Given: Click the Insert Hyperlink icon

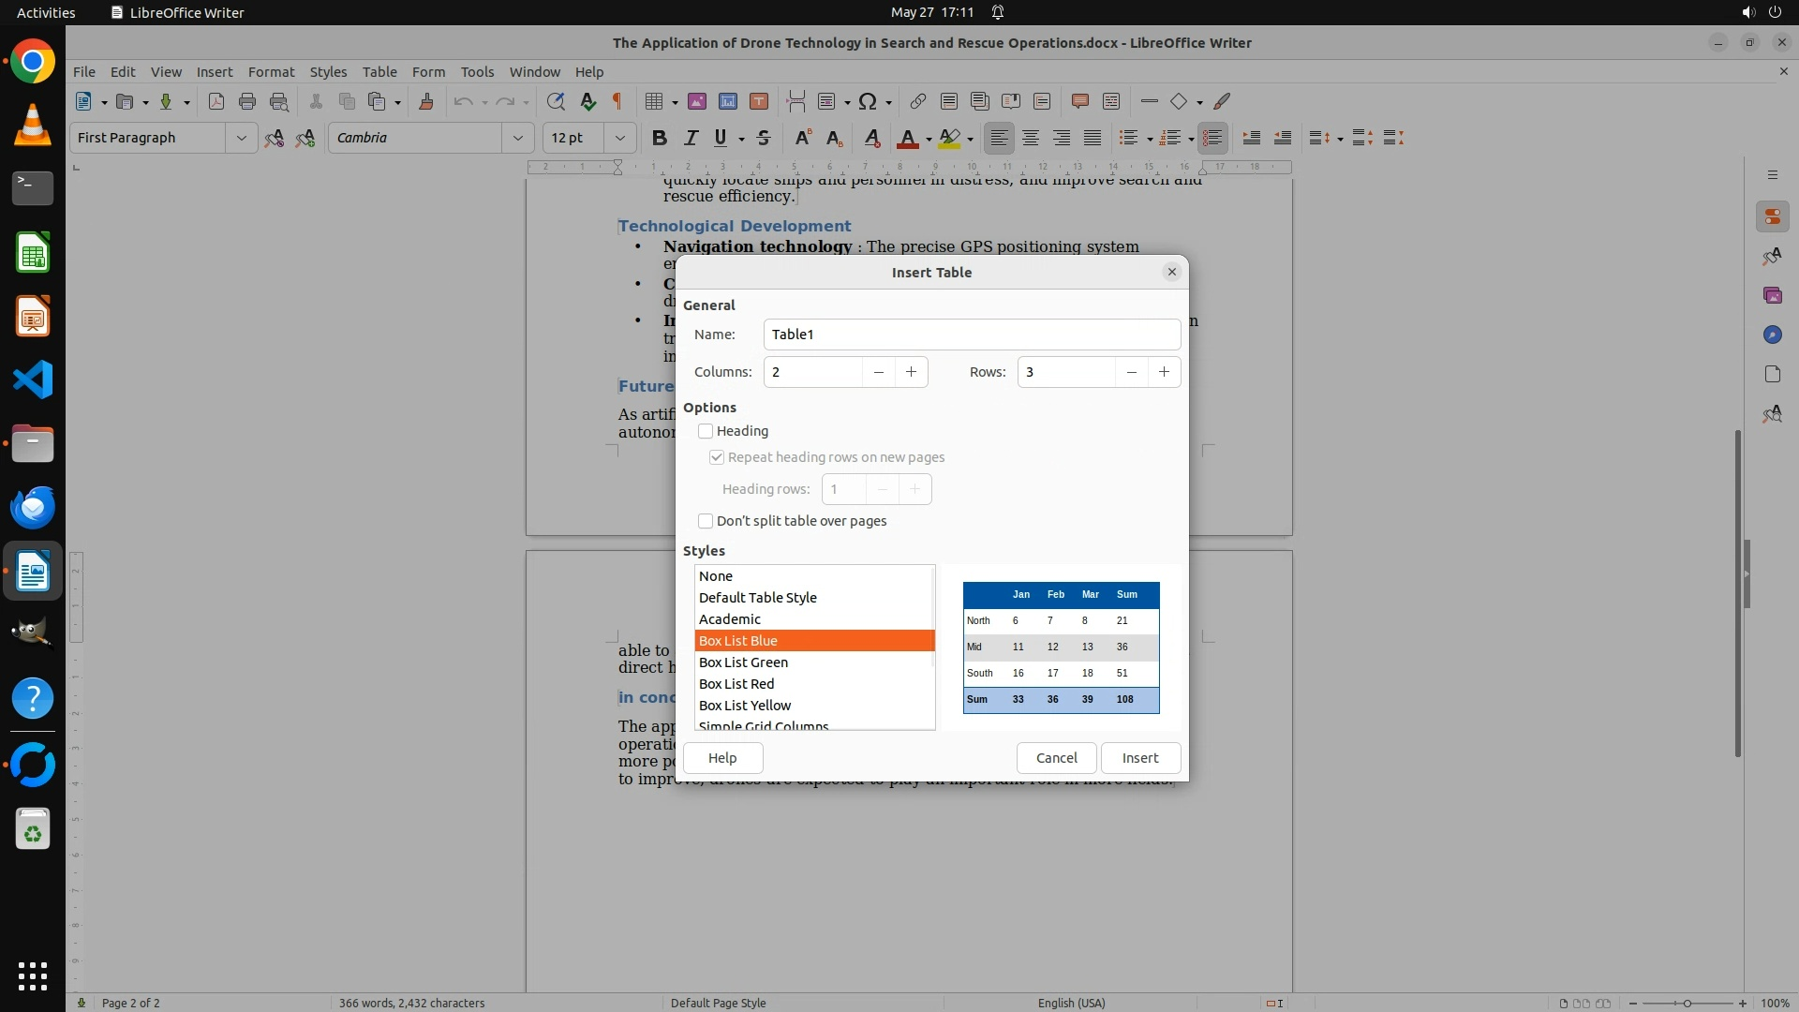Looking at the screenshot, I should pyautogui.click(x=918, y=101).
